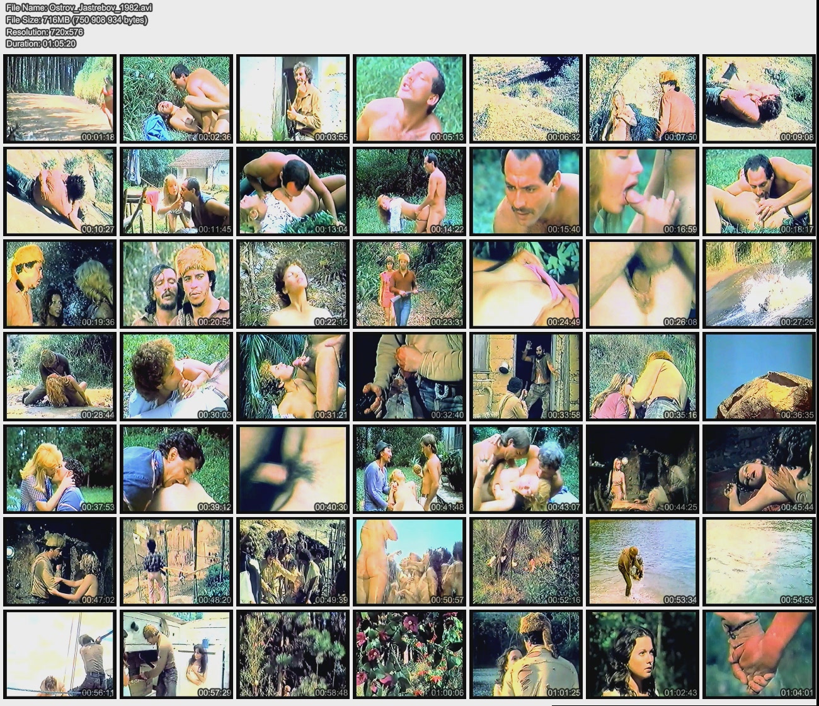Open the frame with timestamp 00:06:32
This screenshot has height=706, width=819.
pyautogui.click(x=526, y=99)
